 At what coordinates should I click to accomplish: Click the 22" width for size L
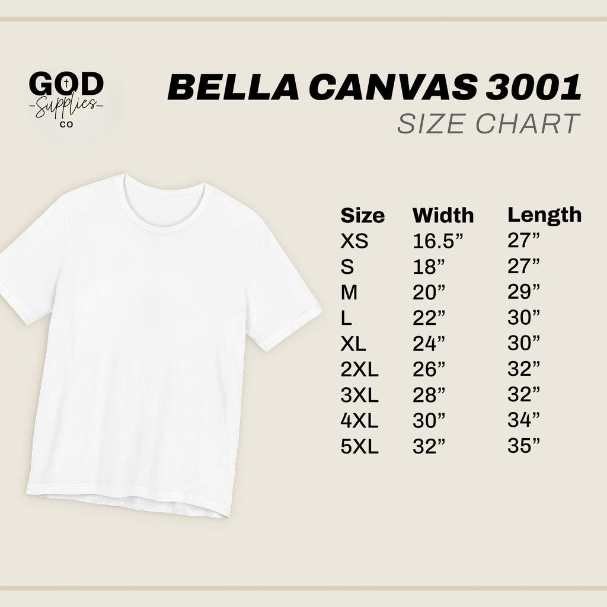tap(429, 318)
